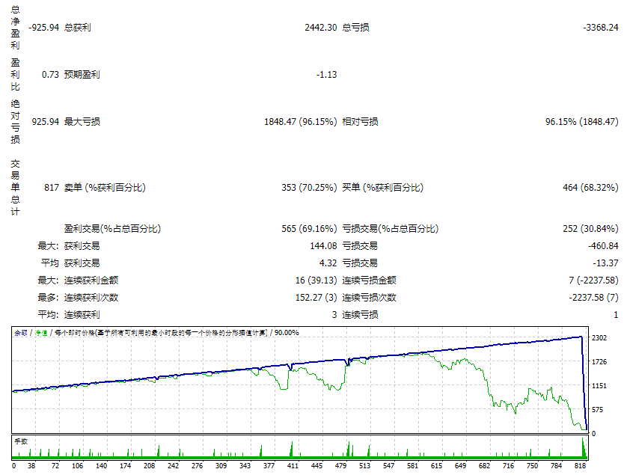Click the 1726 value on chart axis

point(599,361)
